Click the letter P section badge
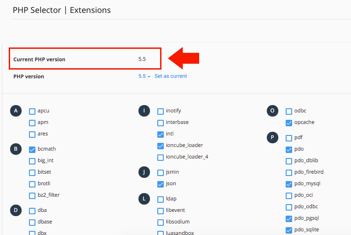Image resolution: width=351 pixels, height=235 pixels. 273,137
